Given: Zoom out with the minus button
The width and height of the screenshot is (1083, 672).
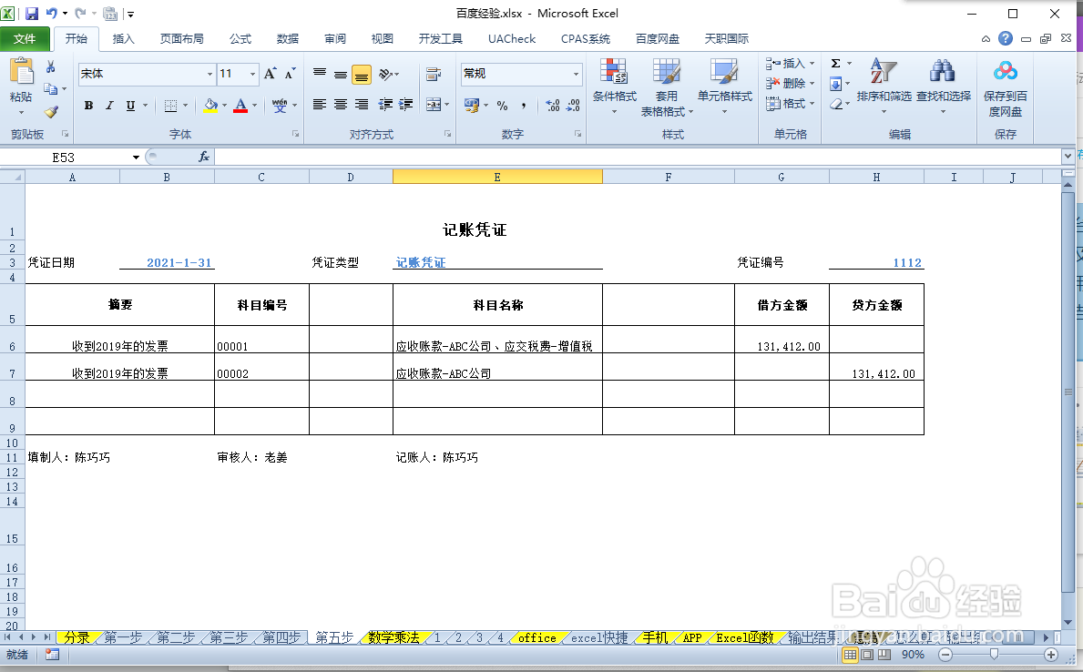Looking at the screenshot, I should coord(945,655).
